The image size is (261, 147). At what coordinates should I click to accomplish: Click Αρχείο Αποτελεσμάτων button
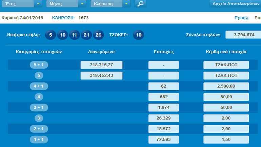click(x=235, y=4)
